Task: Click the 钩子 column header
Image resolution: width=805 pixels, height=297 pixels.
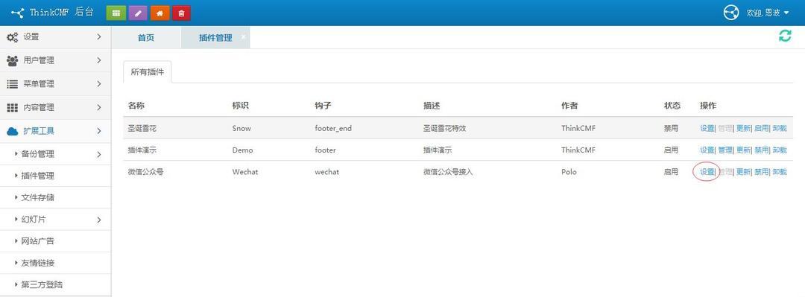Action: pos(323,106)
